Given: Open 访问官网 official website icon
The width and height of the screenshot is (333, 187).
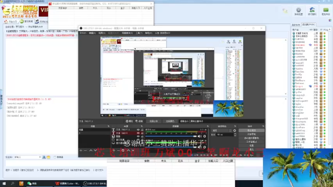Looking at the screenshot, I should (x=312, y=12).
